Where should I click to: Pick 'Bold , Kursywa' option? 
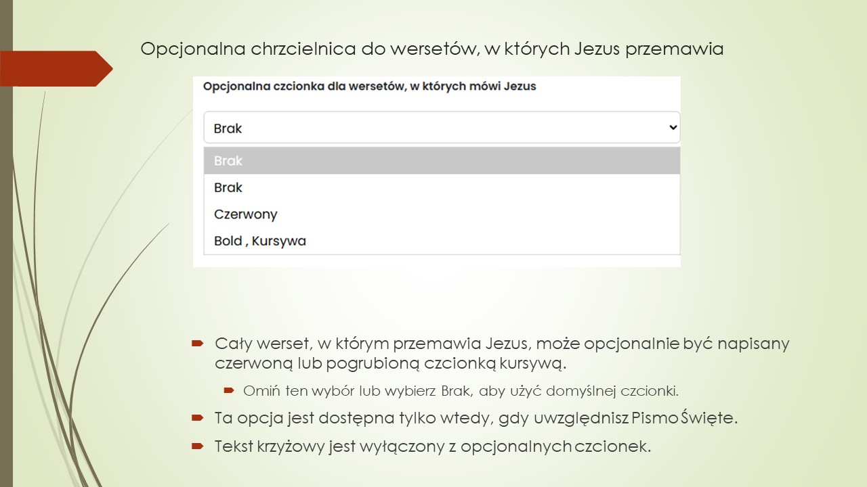[442, 241]
